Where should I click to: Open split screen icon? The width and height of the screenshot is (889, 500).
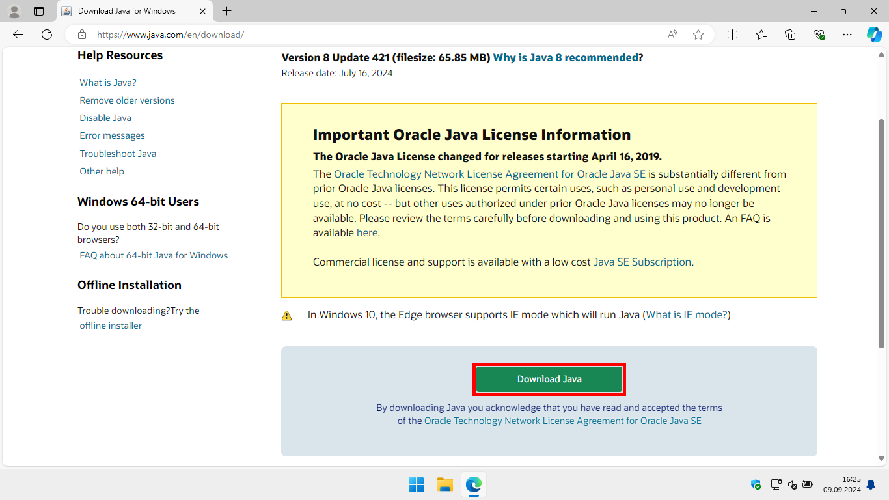click(732, 35)
